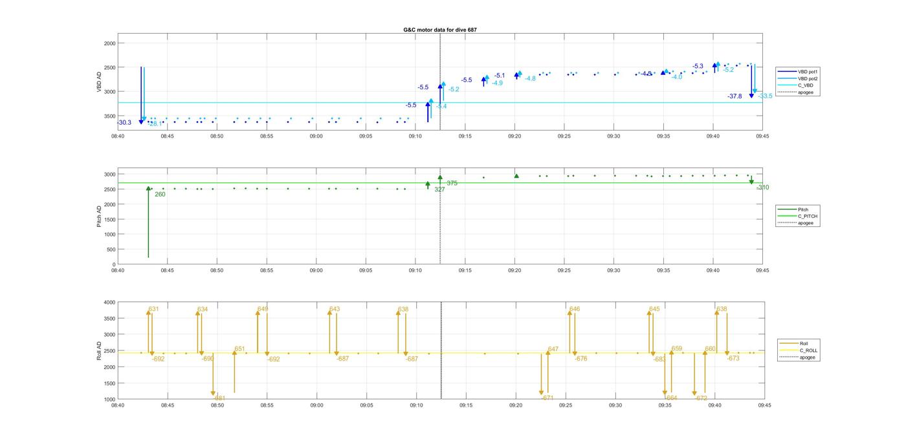Click the '634' label in the Roll plot
This screenshot has height=448, width=906.
point(203,309)
